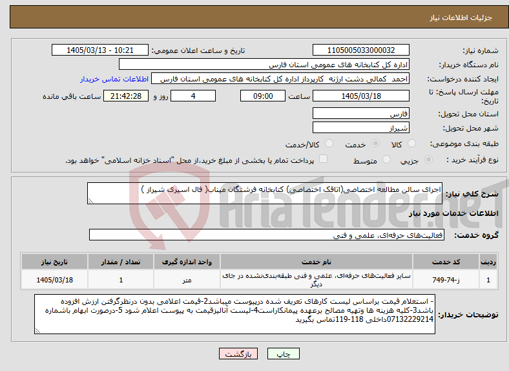
Task: Toggle Islamic treasury bonds payment checkbox
Action: (324, 159)
